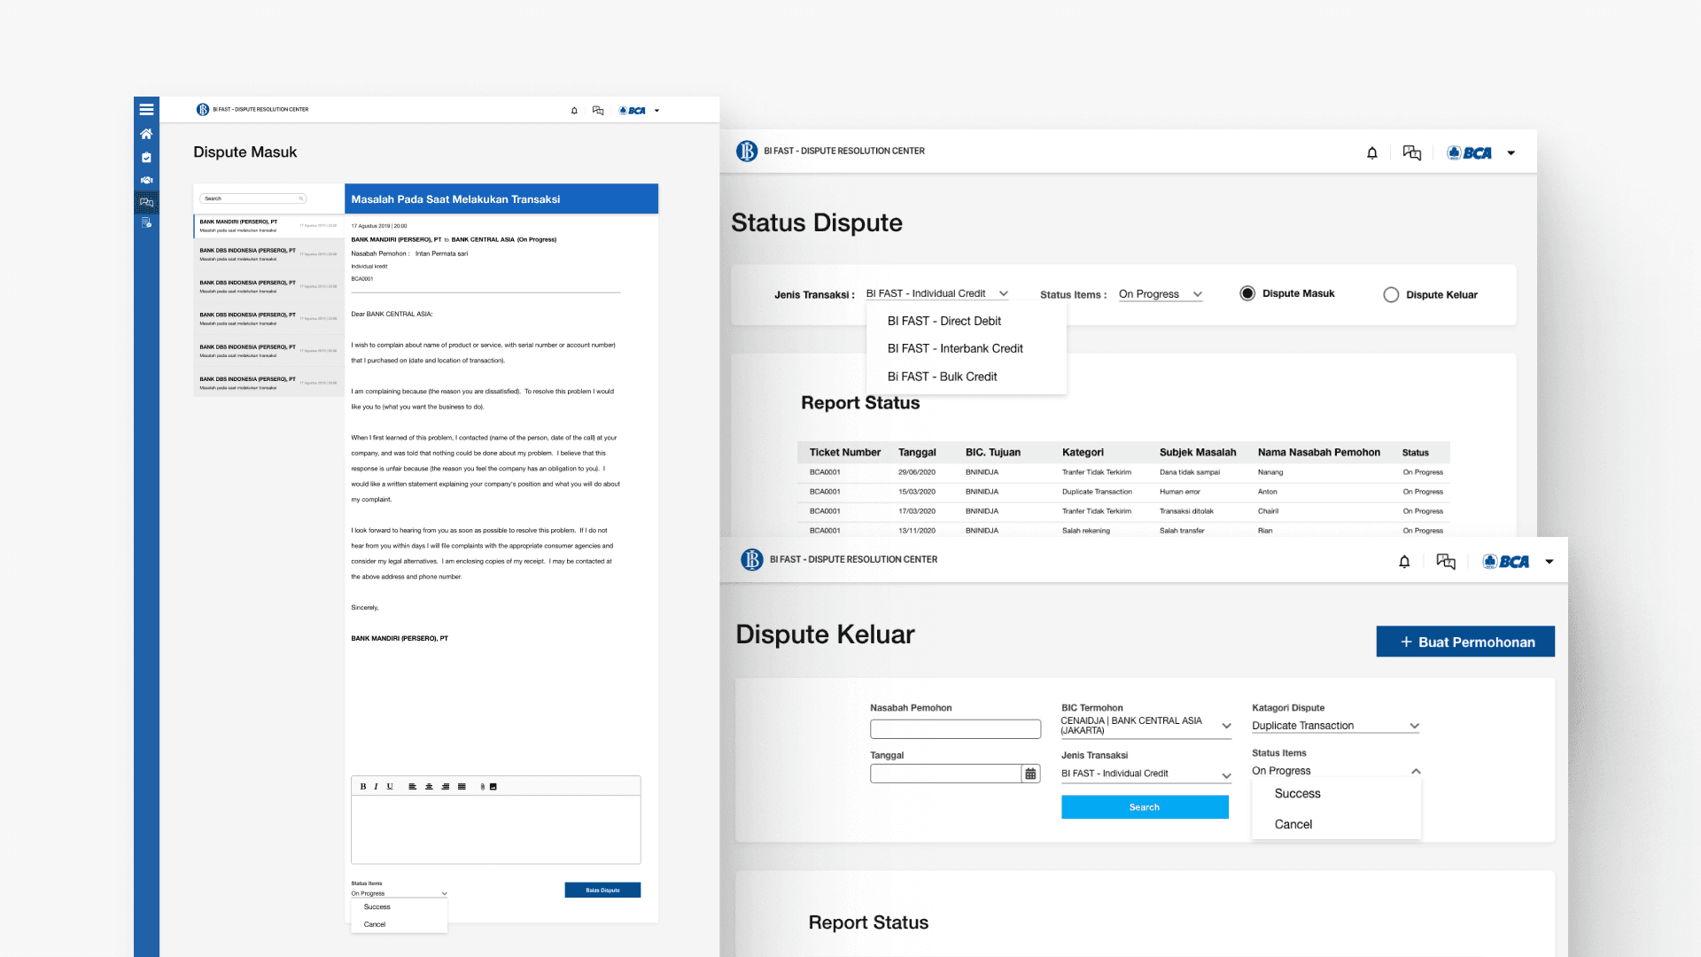Choose Bi FAST - Bulk Credit option
1701x957 pixels.
click(x=942, y=377)
